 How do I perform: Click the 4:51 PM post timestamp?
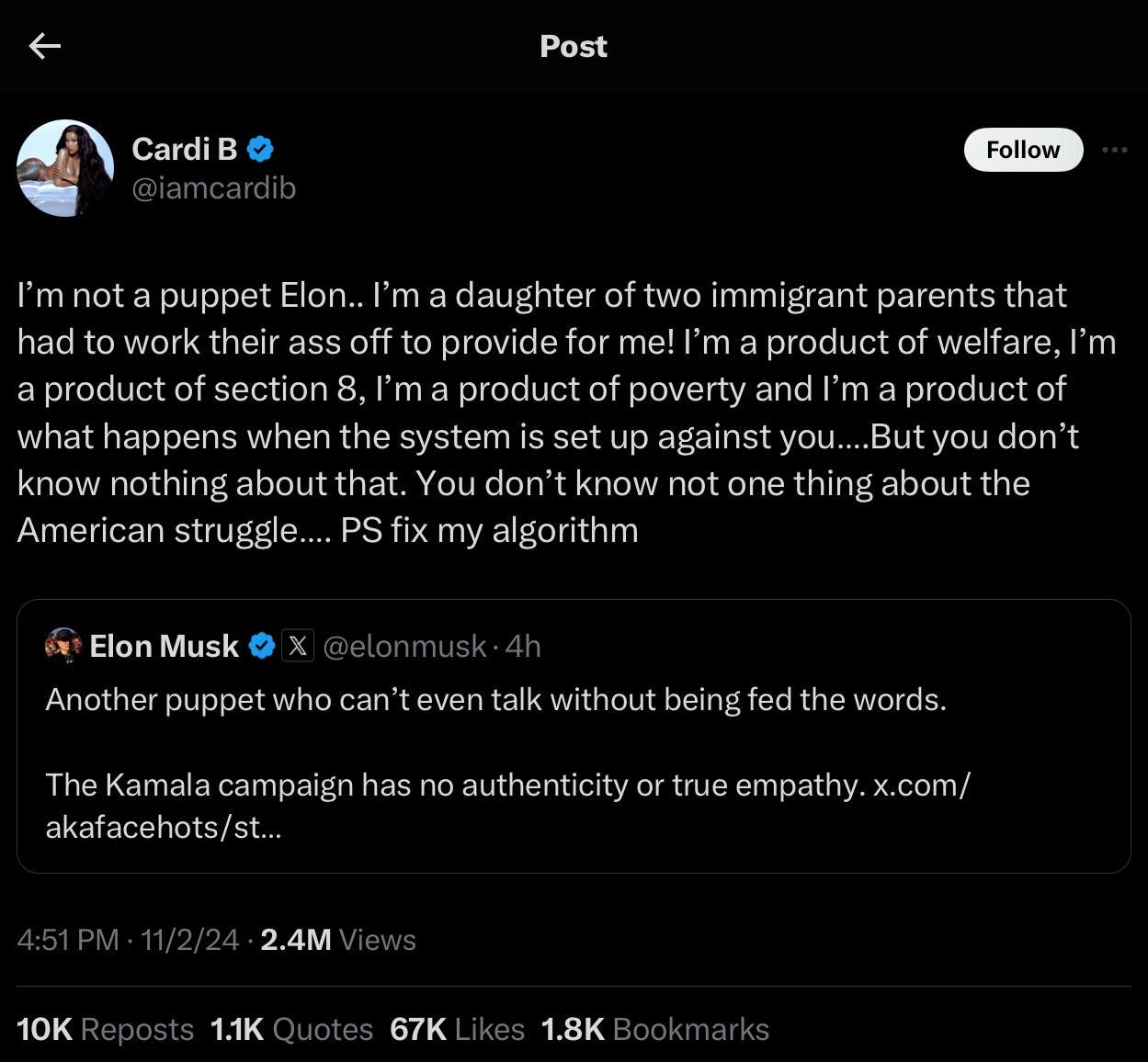coord(68,940)
